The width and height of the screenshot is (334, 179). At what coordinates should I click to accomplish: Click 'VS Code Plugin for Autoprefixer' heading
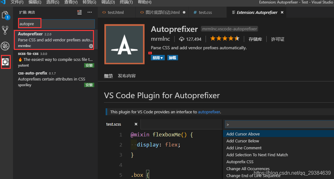point(162,95)
